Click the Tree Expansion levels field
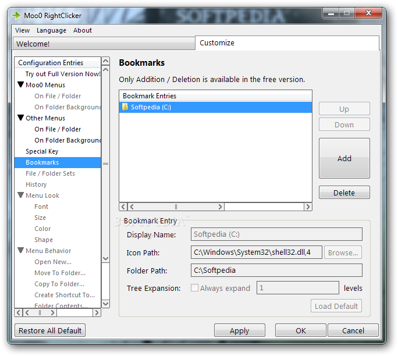The width and height of the screenshot is (398, 356). click(298, 288)
